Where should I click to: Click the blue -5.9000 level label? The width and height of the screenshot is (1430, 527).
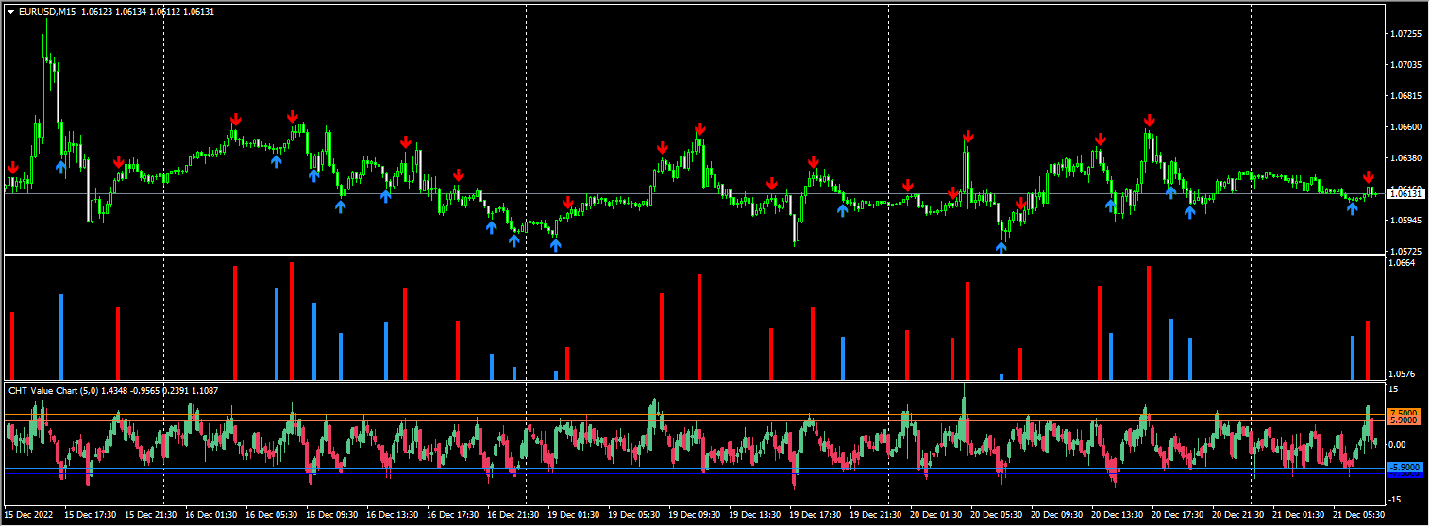pyautogui.click(x=1404, y=467)
